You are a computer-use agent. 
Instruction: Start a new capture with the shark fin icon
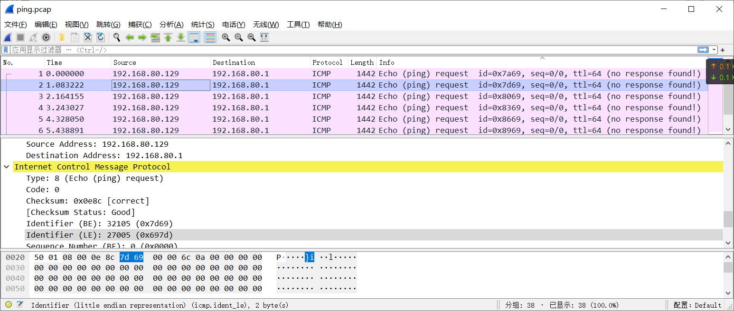pyautogui.click(x=8, y=37)
